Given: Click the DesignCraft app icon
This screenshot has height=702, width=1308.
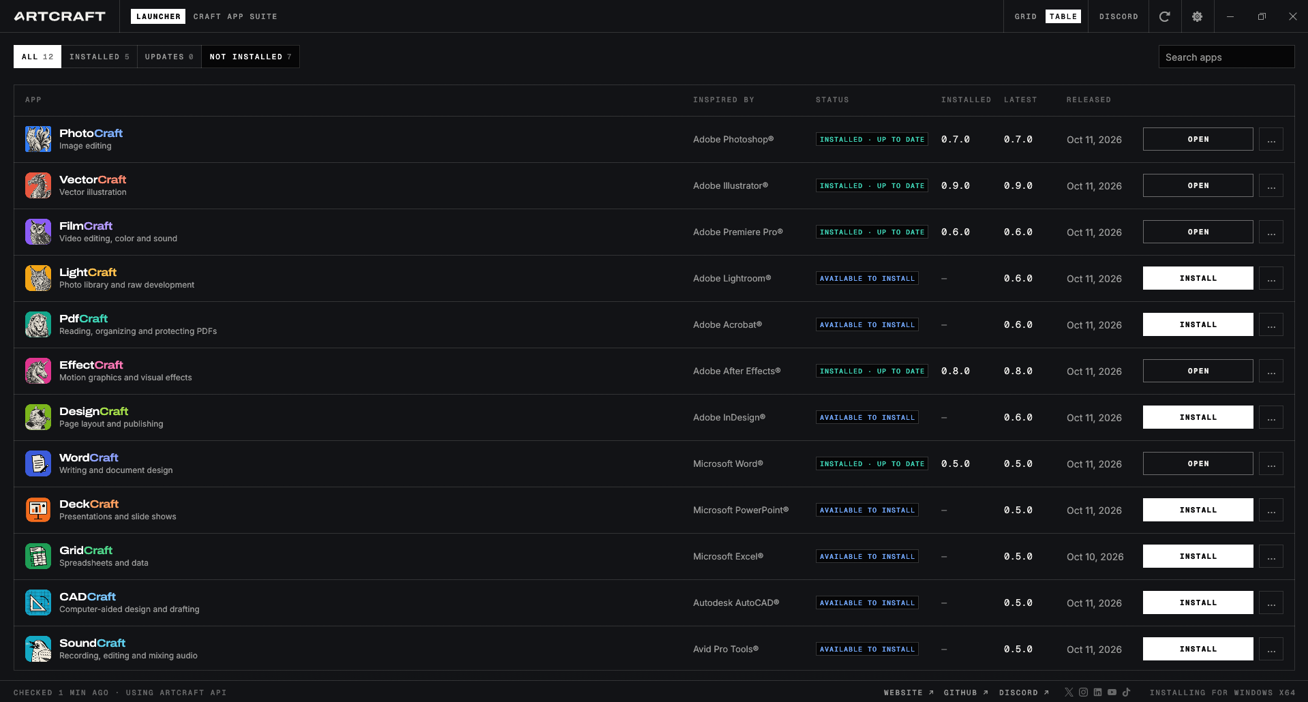Looking at the screenshot, I should tap(38, 417).
